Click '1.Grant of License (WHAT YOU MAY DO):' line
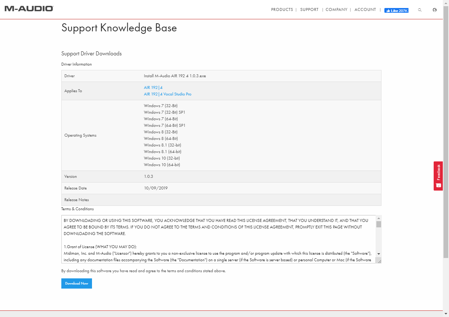Screen dimensions: 449x317 pos(100,247)
